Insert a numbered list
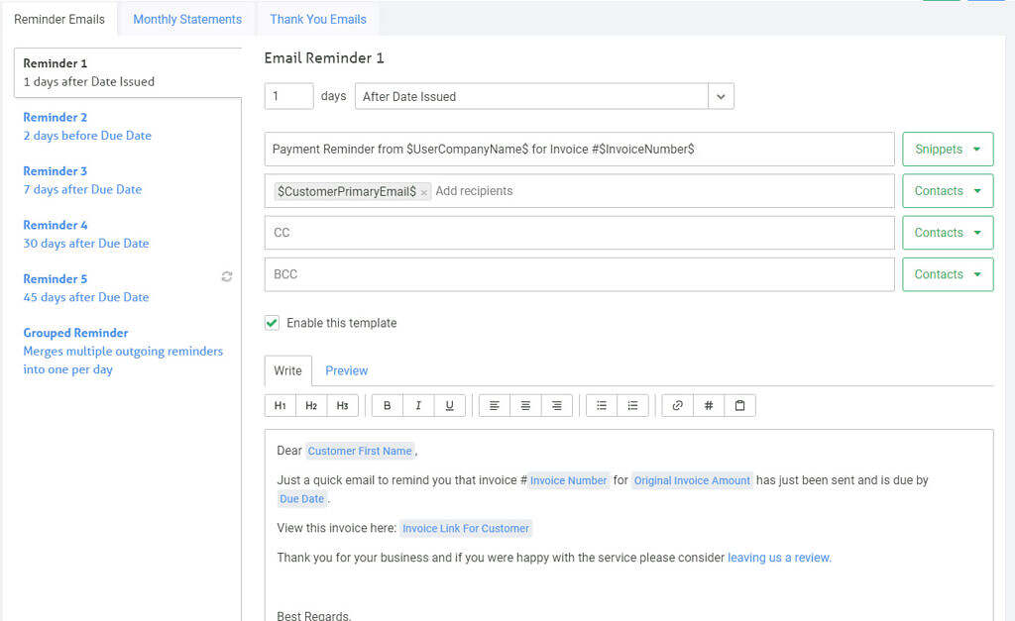 tap(632, 405)
